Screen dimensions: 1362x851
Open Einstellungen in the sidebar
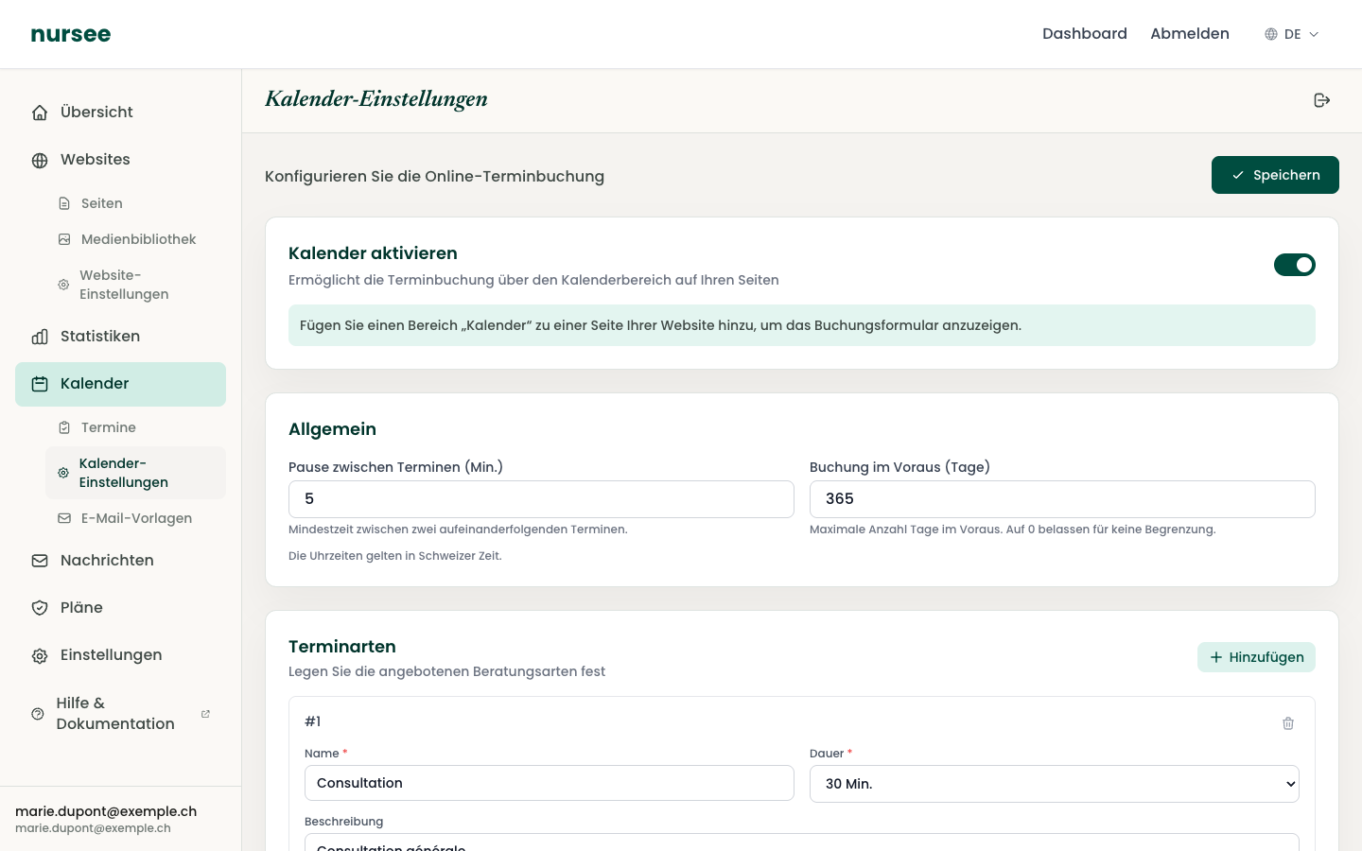120,655
